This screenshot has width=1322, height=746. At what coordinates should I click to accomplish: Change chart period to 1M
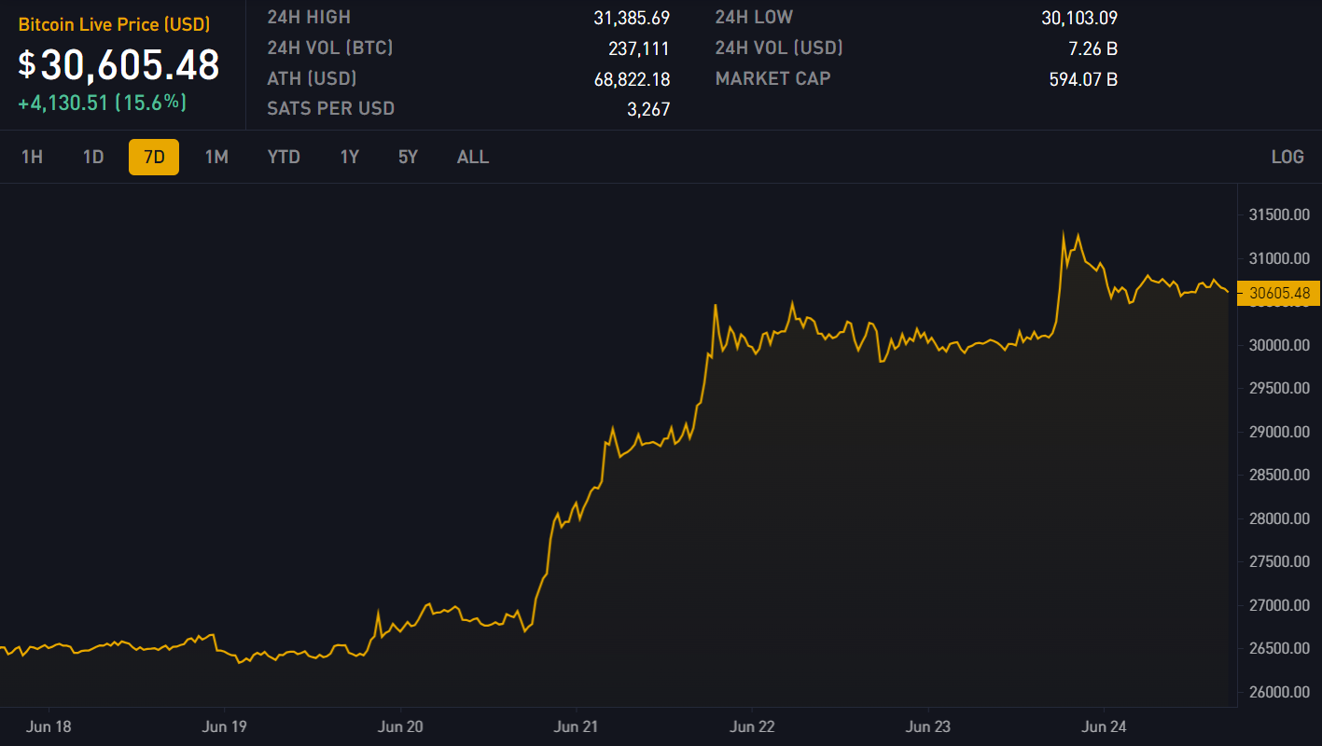point(216,157)
